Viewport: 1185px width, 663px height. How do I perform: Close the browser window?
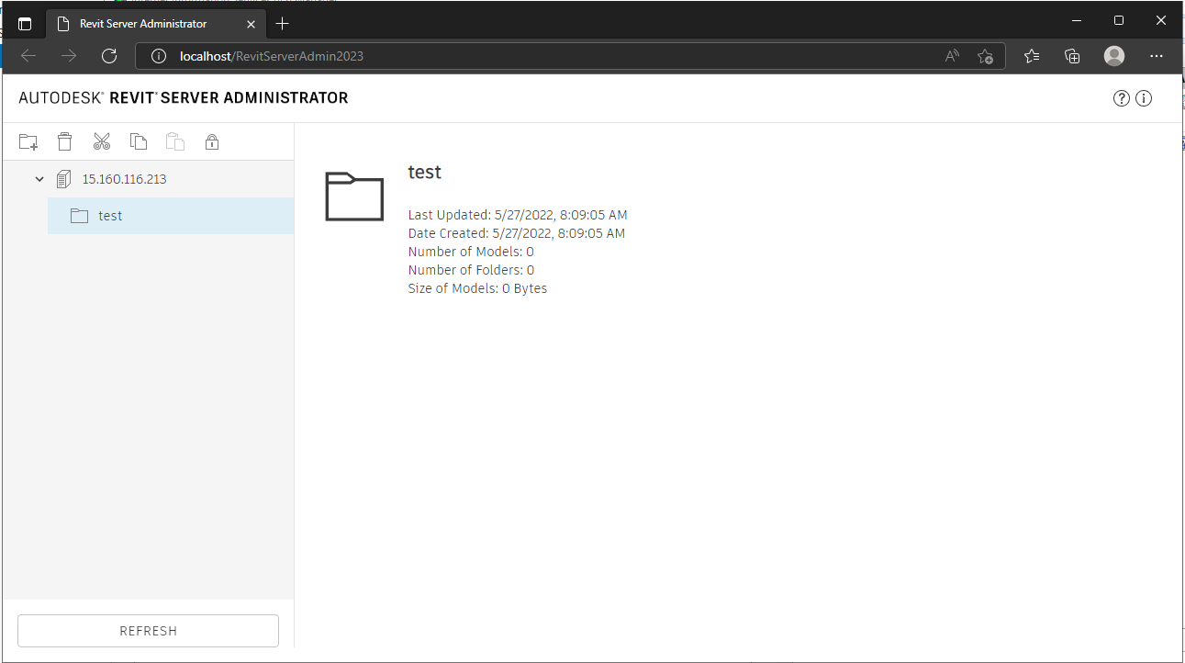click(1161, 20)
